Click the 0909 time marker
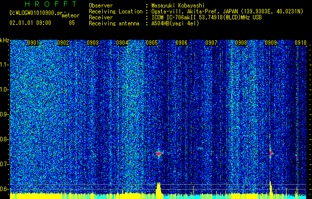The width and height of the screenshot is (312, 199). pos(271,43)
